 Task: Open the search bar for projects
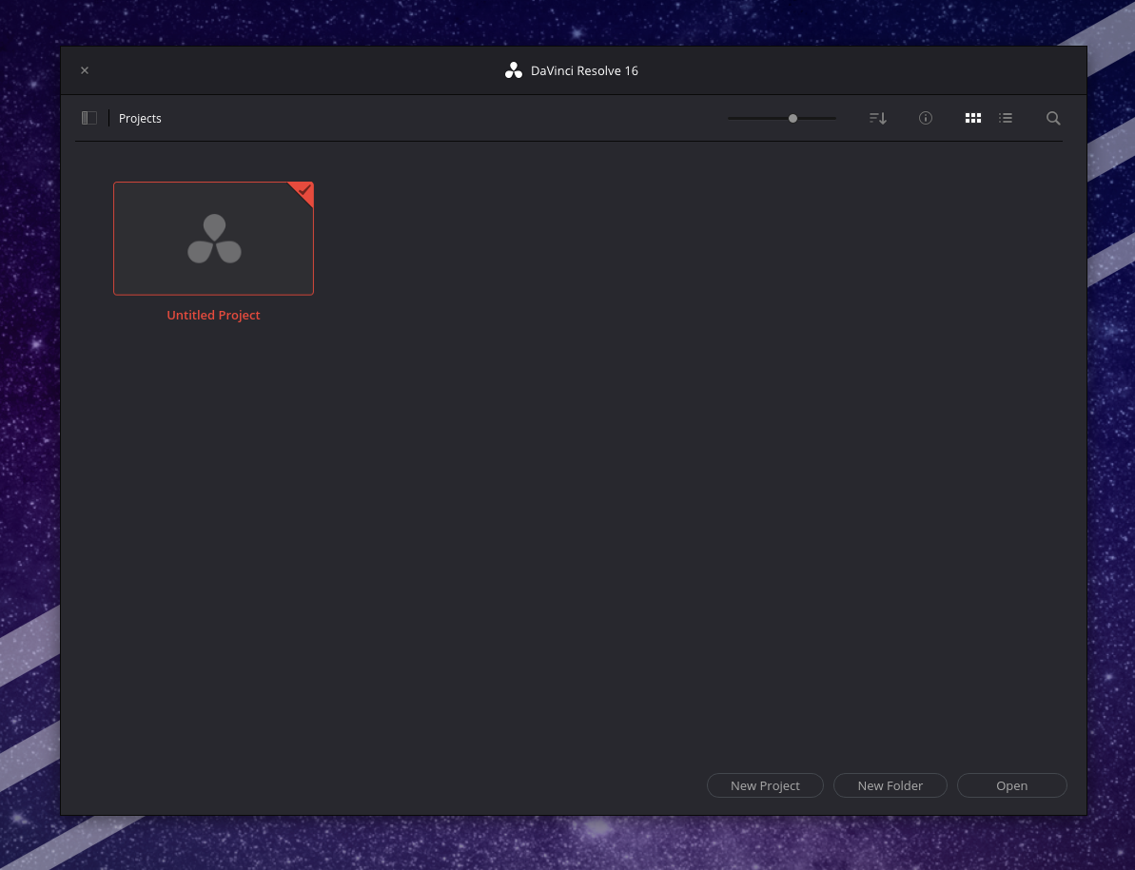click(x=1052, y=118)
